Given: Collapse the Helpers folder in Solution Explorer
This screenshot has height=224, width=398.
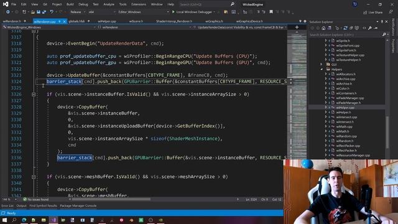Looking at the screenshot, I should click(x=322, y=69).
